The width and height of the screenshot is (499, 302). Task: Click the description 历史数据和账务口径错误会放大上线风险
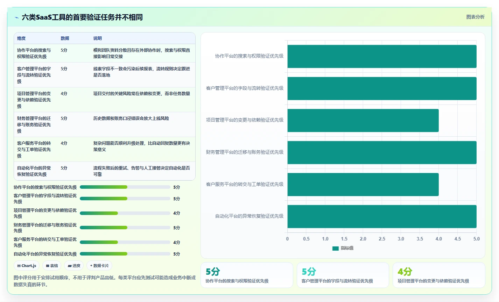131,118
